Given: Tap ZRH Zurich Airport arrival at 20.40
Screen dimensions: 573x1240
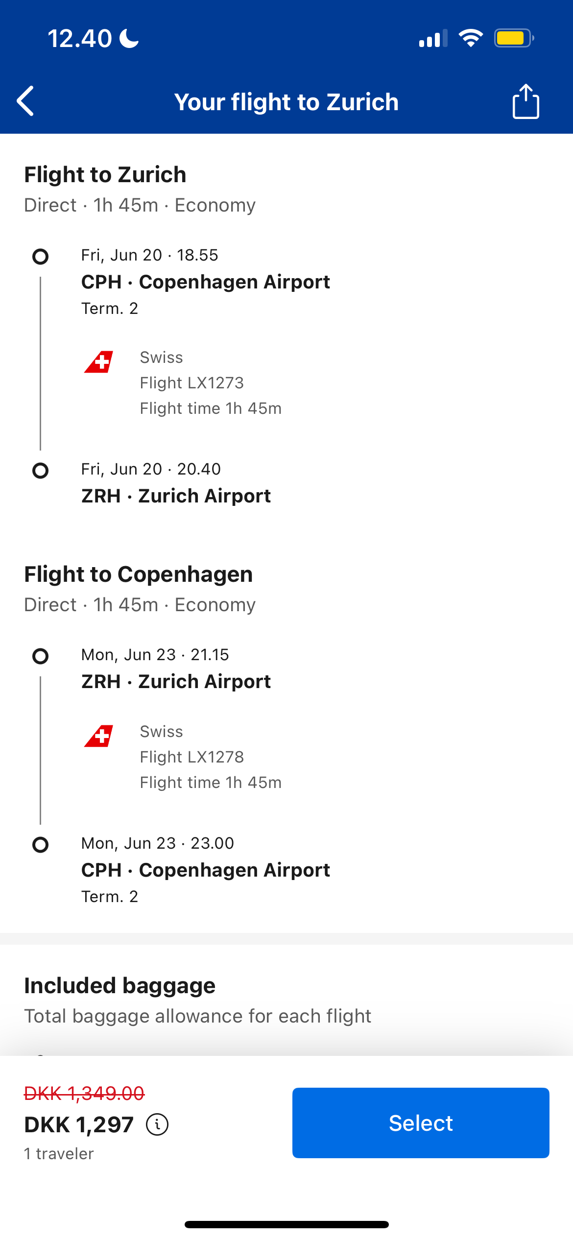Looking at the screenshot, I should (x=176, y=496).
